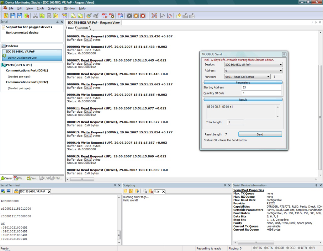This screenshot has width=323, height=251.
Task: Click the scissors cut icon
Action: coord(35,16)
